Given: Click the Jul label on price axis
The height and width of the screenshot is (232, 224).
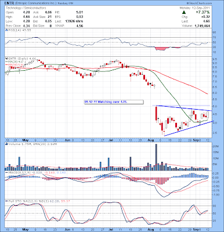Looking at the screenshot, I should pos(111,140).
